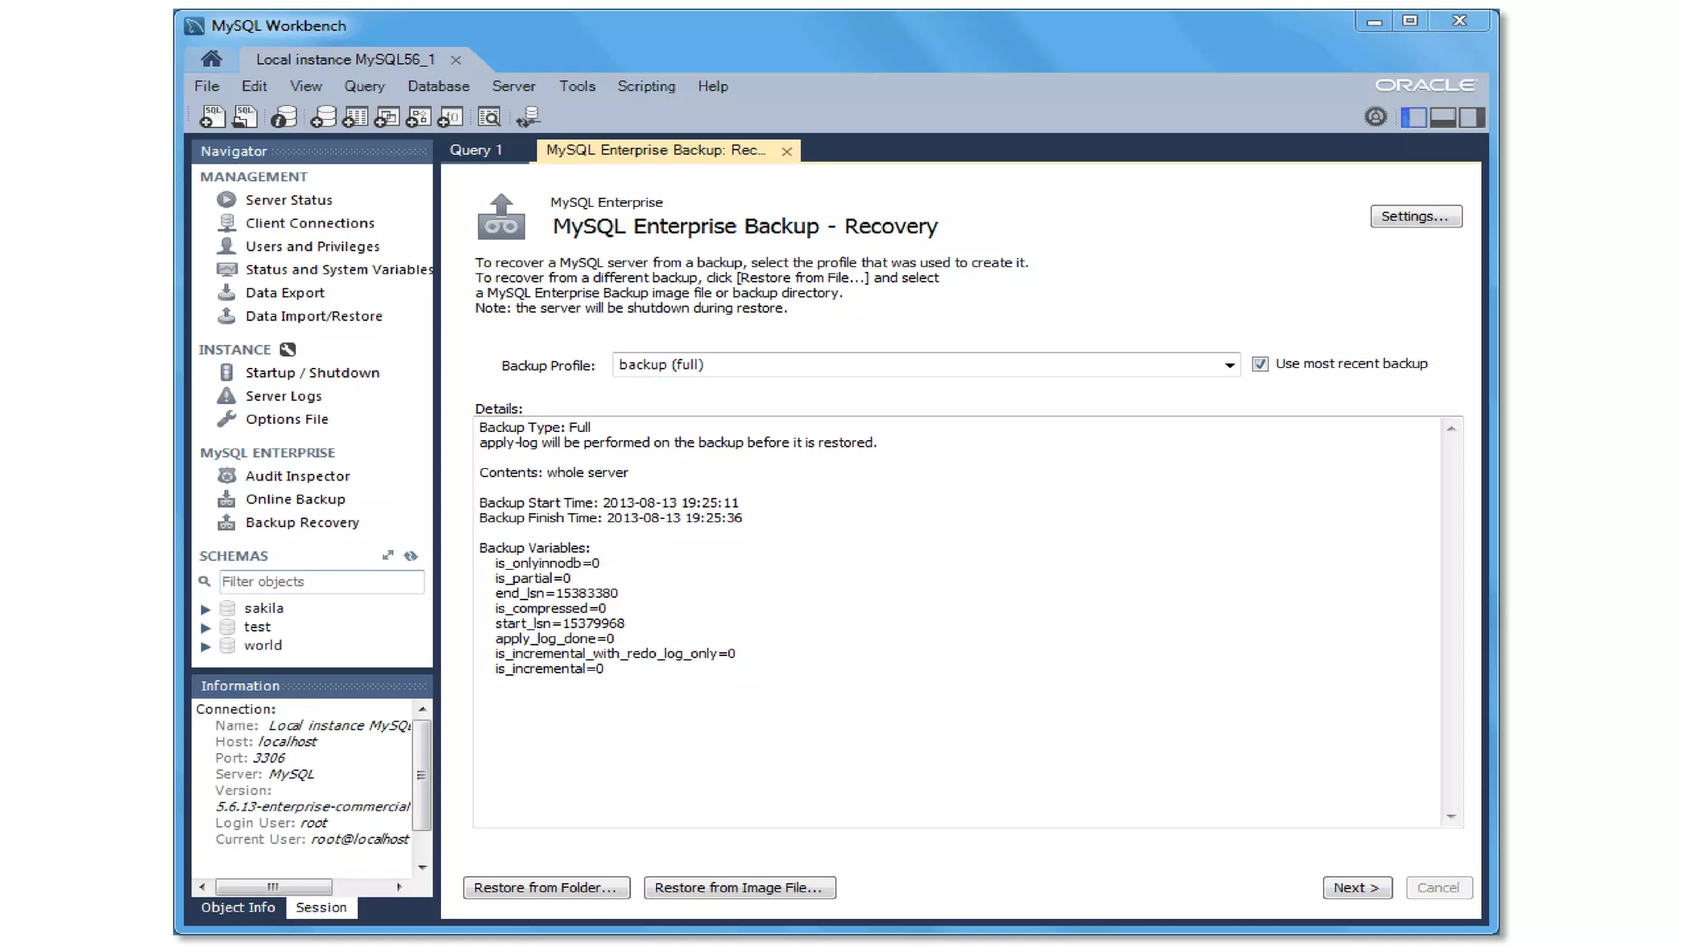Expand the sakila schema
Viewport: 1682px width, 946px height.
coord(205,608)
